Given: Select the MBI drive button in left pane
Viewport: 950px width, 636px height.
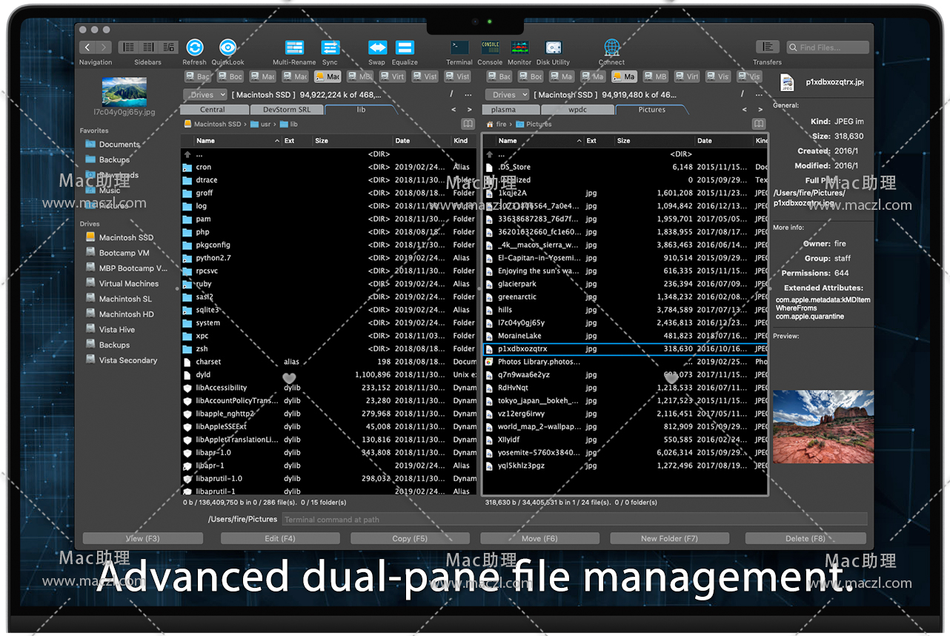Looking at the screenshot, I should click(360, 76).
